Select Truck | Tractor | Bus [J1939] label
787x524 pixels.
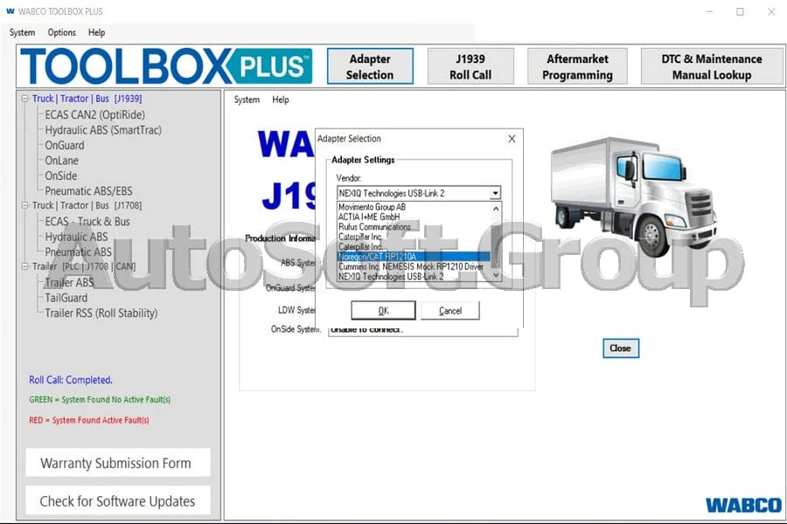[x=87, y=99]
